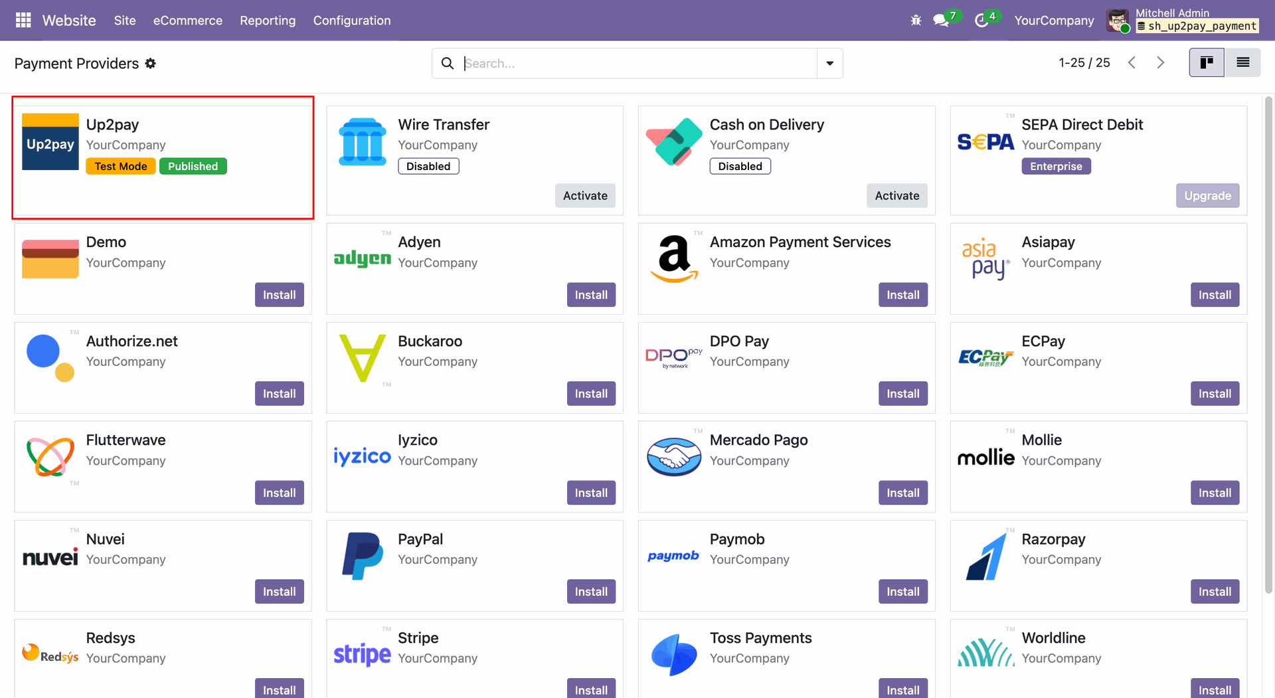Viewport: 1275px width, 698px height.
Task: Open the Configuration menu
Action: pyautogui.click(x=352, y=21)
